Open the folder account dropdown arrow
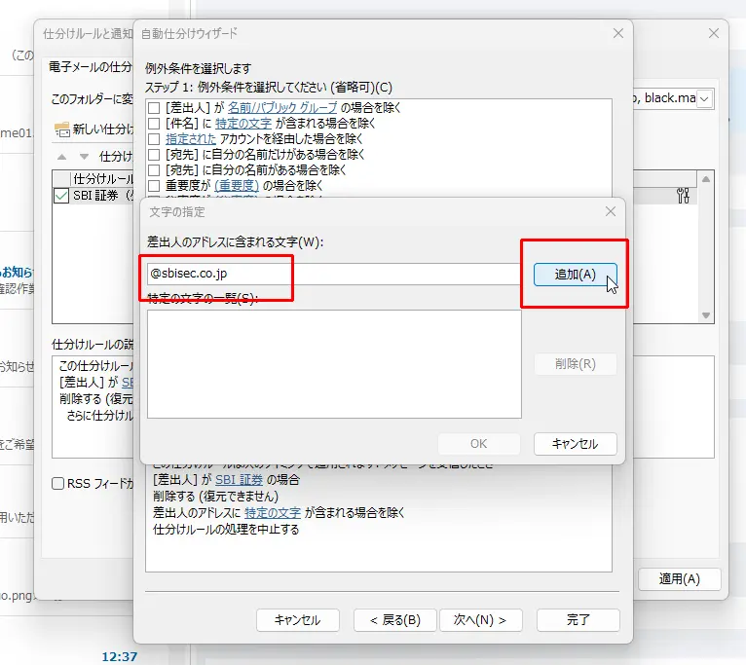This screenshot has width=746, height=665. click(x=704, y=99)
